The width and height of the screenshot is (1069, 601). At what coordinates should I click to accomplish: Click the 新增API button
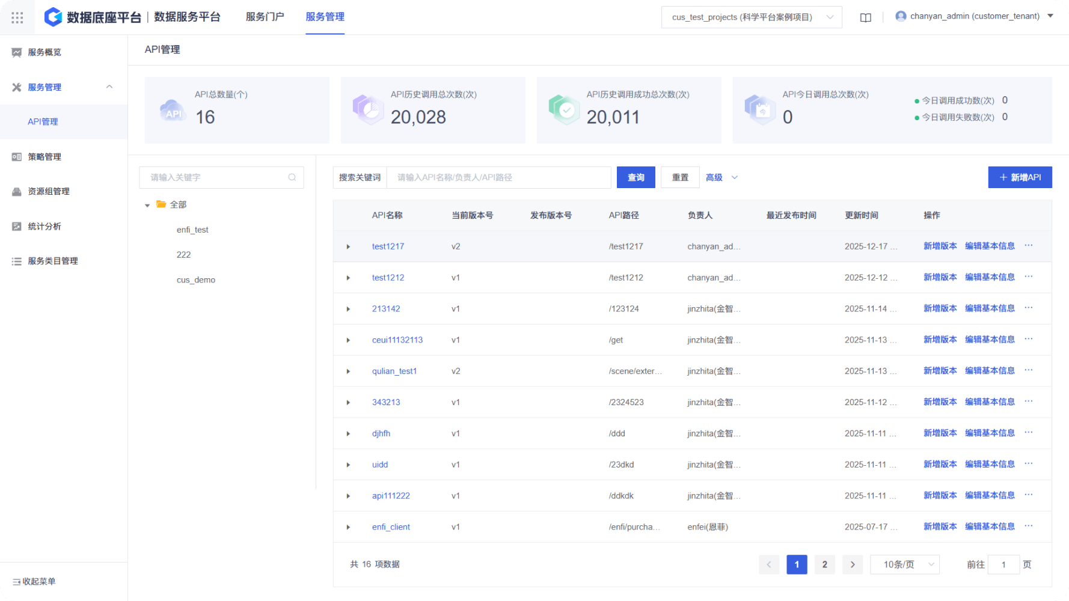point(1020,177)
